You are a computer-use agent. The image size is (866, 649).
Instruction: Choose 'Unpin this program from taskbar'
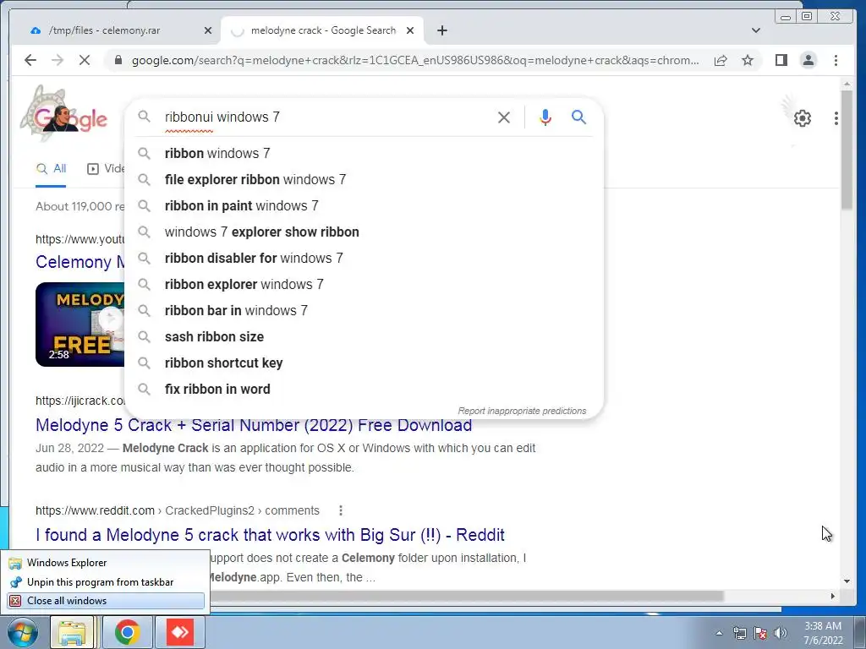point(105,582)
